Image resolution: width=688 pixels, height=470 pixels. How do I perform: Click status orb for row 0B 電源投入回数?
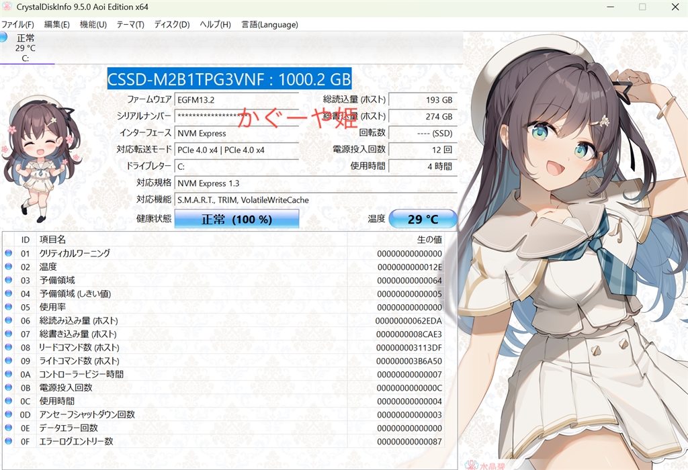pyautogui.click(x=8, y=387)
